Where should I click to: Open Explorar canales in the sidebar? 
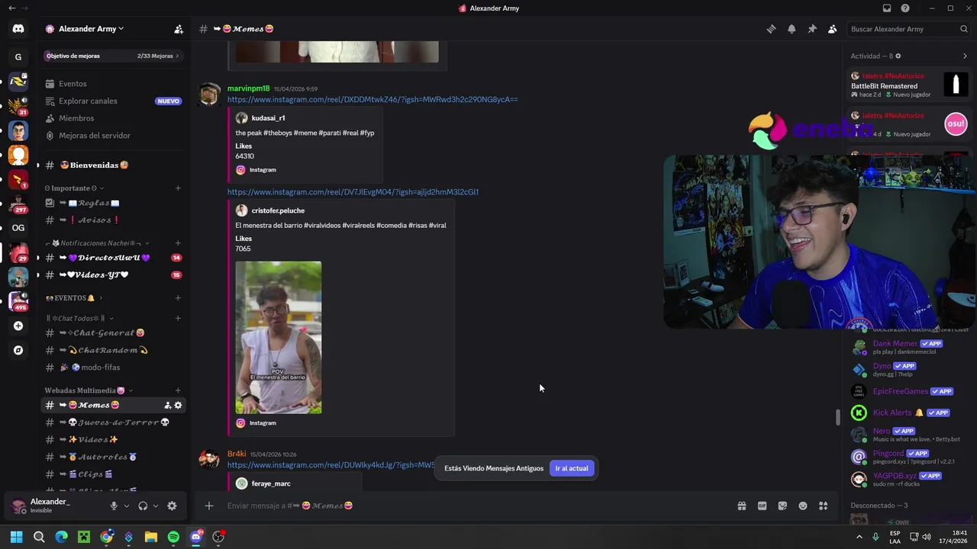pos(112,101)
